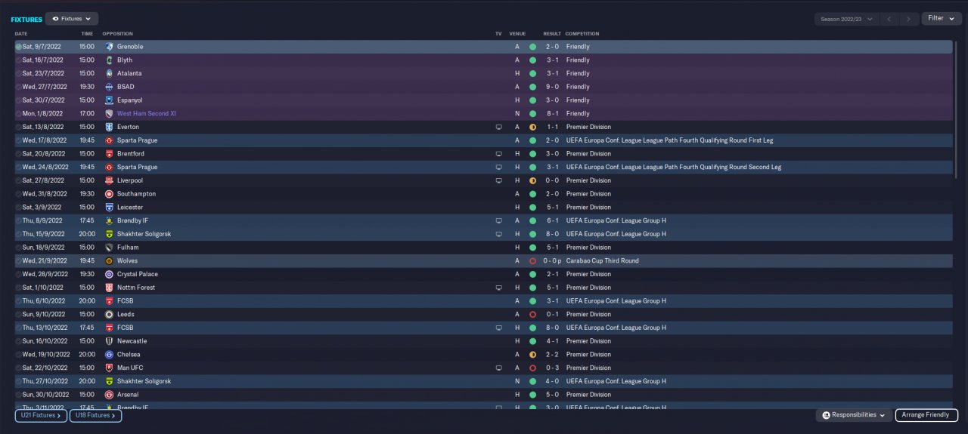968x434 pixels.
Task: Open the Responsibilities dropdown menu
Action: click(x=853, y=415)
